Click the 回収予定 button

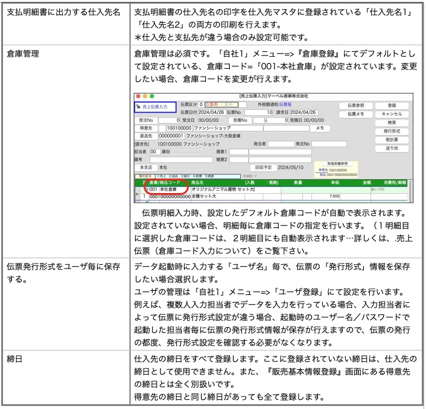pos(264,167)
